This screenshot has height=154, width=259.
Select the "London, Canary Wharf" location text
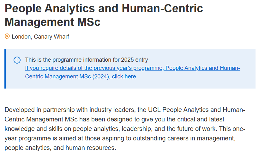click(x=40, y=37)
